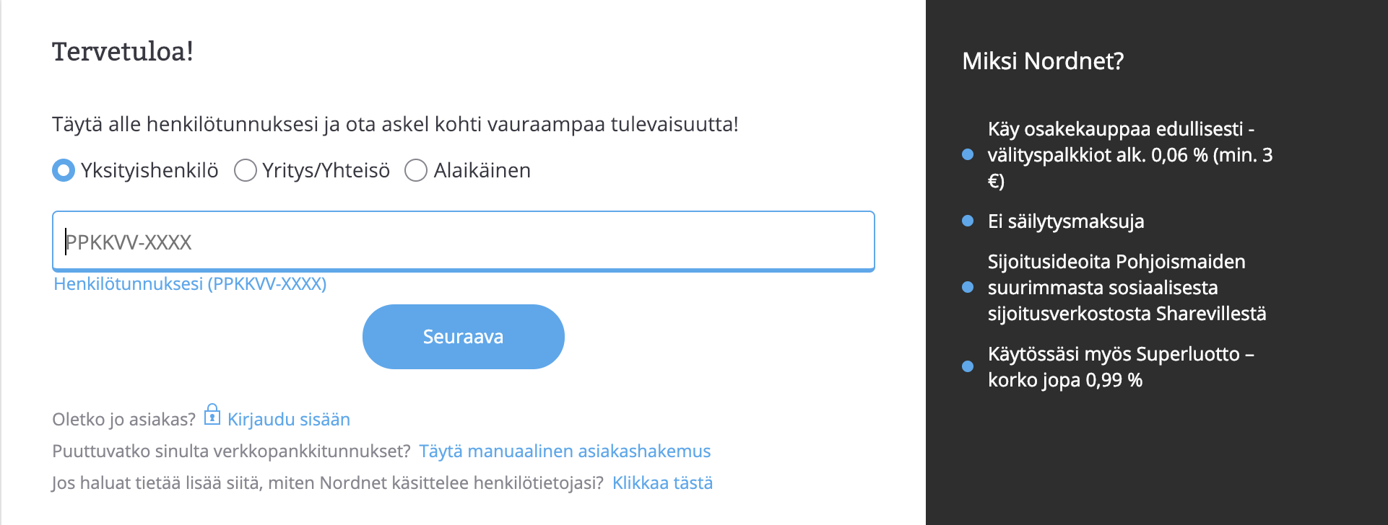Click the Superluotto korko jopa 0,99 % text

point(1120,367)
